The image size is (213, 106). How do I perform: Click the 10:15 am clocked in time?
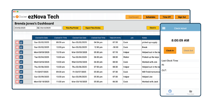click(x=60, y=52)
